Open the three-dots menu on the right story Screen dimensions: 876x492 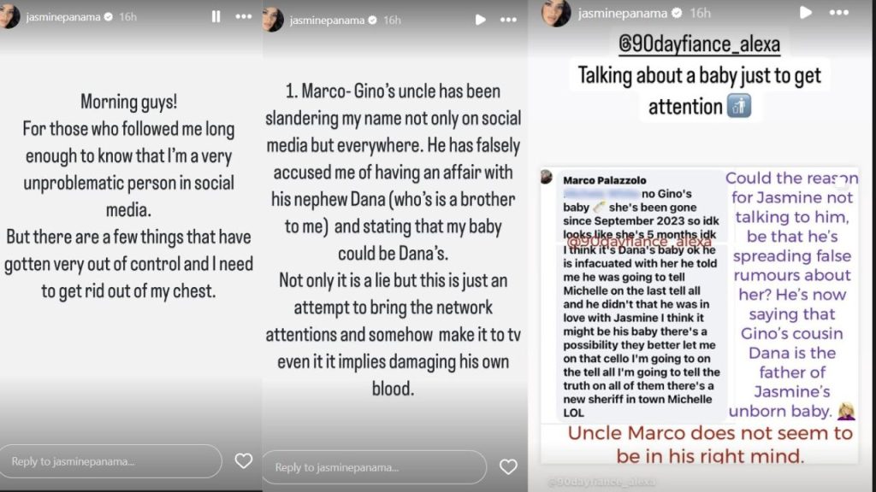point(839,12)
